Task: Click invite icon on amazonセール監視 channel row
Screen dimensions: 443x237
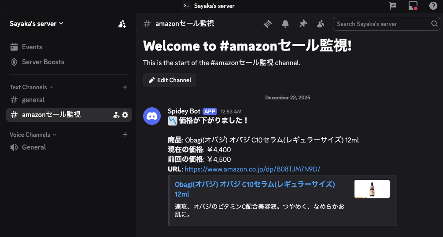Action: (x=116, y=115)
